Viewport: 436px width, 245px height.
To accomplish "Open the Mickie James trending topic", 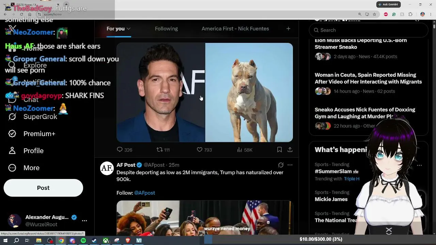I will click(331, 199).
